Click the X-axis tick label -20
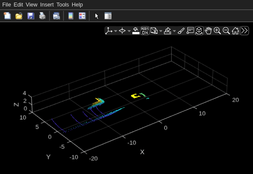The image size is (253, 174). pos(93,158)
